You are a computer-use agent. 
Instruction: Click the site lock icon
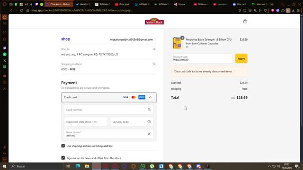tap(27, 10)
